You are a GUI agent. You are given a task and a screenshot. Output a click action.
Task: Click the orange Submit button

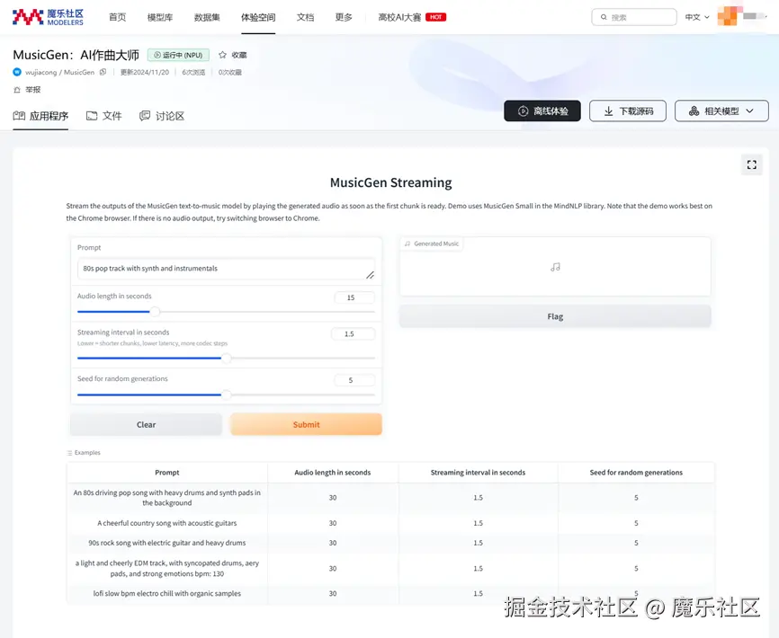pyautogui.click(x=306, y=425)
